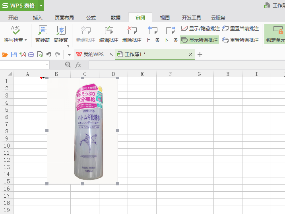Click the fx insert function icon

click(78, 65)
